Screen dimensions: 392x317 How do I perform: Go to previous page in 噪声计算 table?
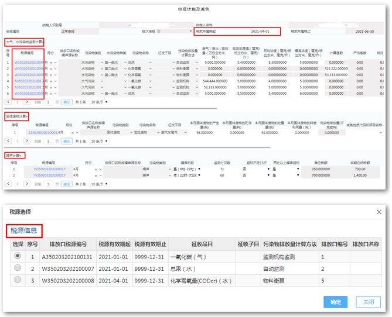[8, 184]
